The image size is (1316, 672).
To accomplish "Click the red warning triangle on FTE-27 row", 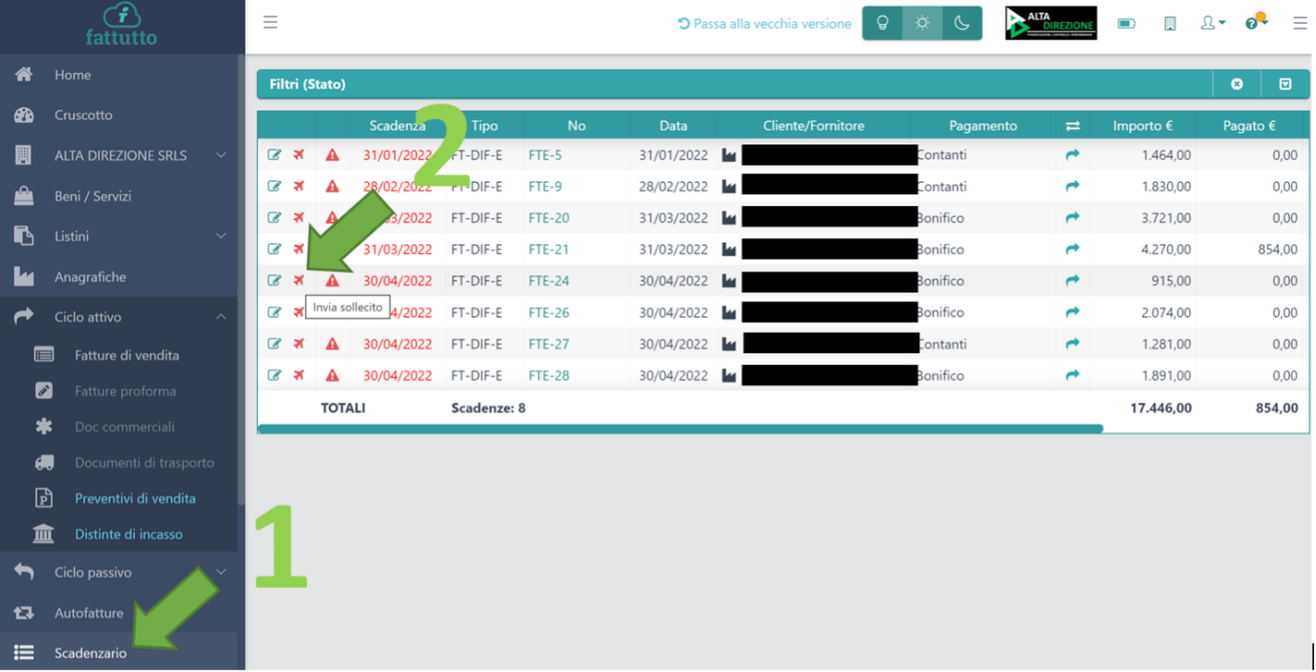I will click(x=332, y=344).
